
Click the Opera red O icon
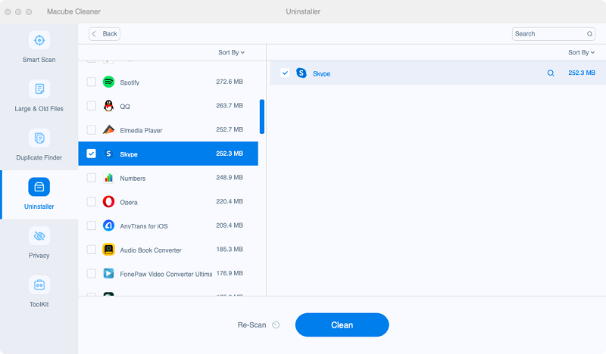(108, 201)
